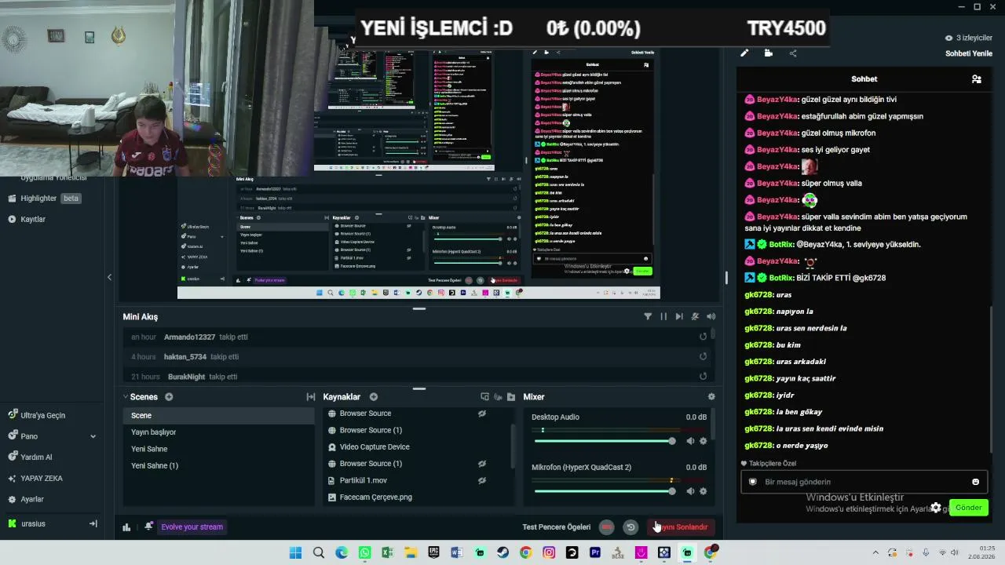Open Mikrofon HyperX QuadCast settings gear

[703, 491]
